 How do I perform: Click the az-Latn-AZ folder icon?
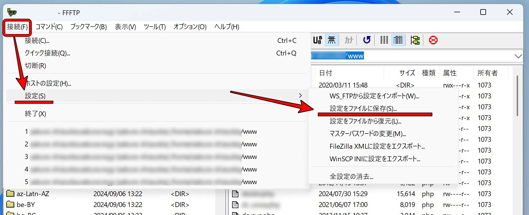10,194
